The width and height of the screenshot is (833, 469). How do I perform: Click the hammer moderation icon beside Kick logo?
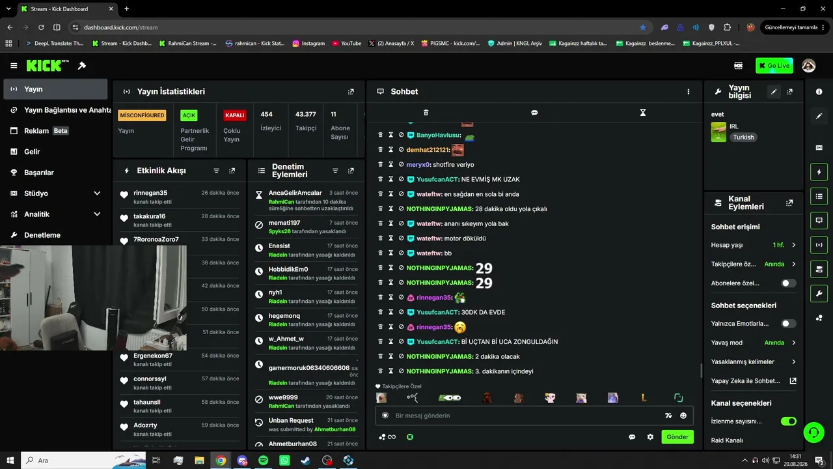coord(82,66)
